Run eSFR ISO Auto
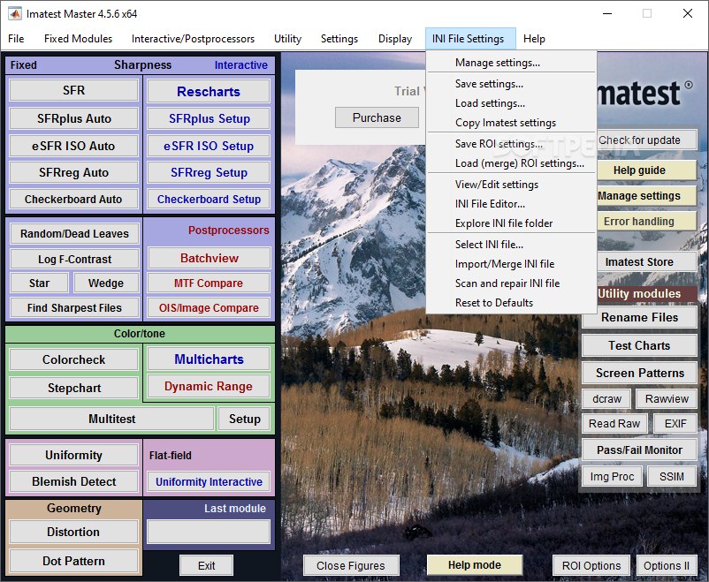This screenshot has height=582, width=709. (x=73, y=146)
